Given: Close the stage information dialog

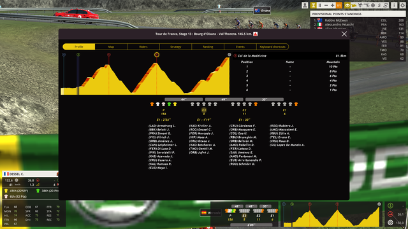Looking at the screenshot, I should click(344, 34).
